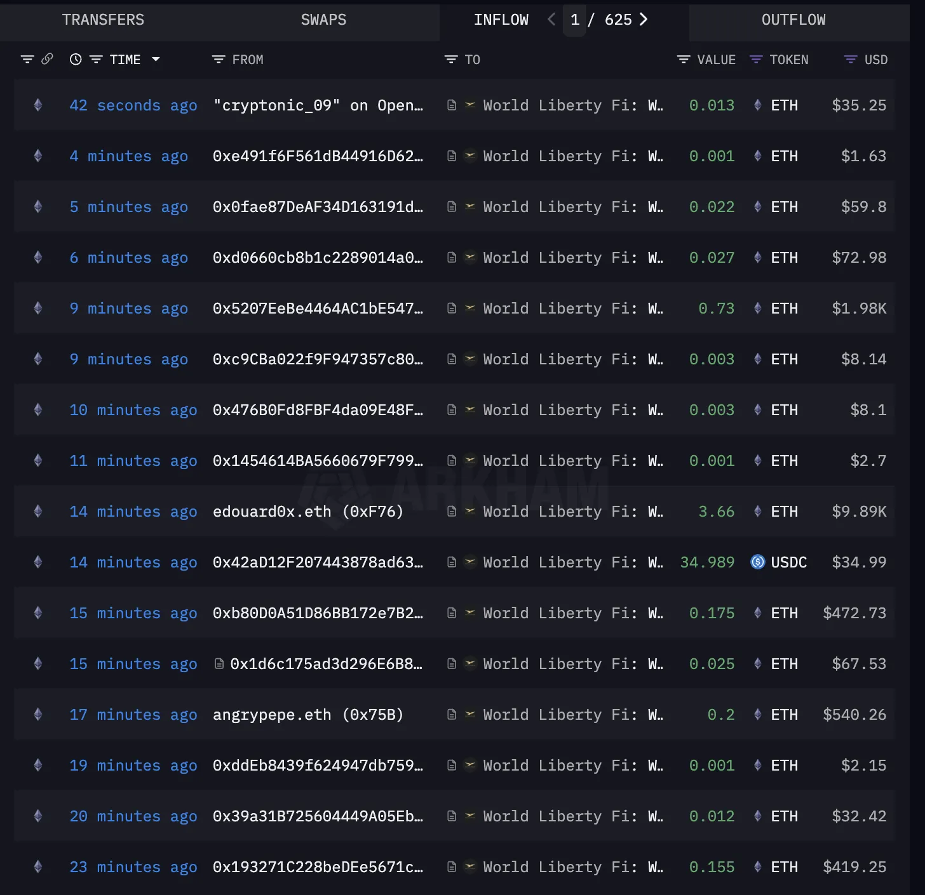Click the $32.42 USD amount

[x=859, y=816]
